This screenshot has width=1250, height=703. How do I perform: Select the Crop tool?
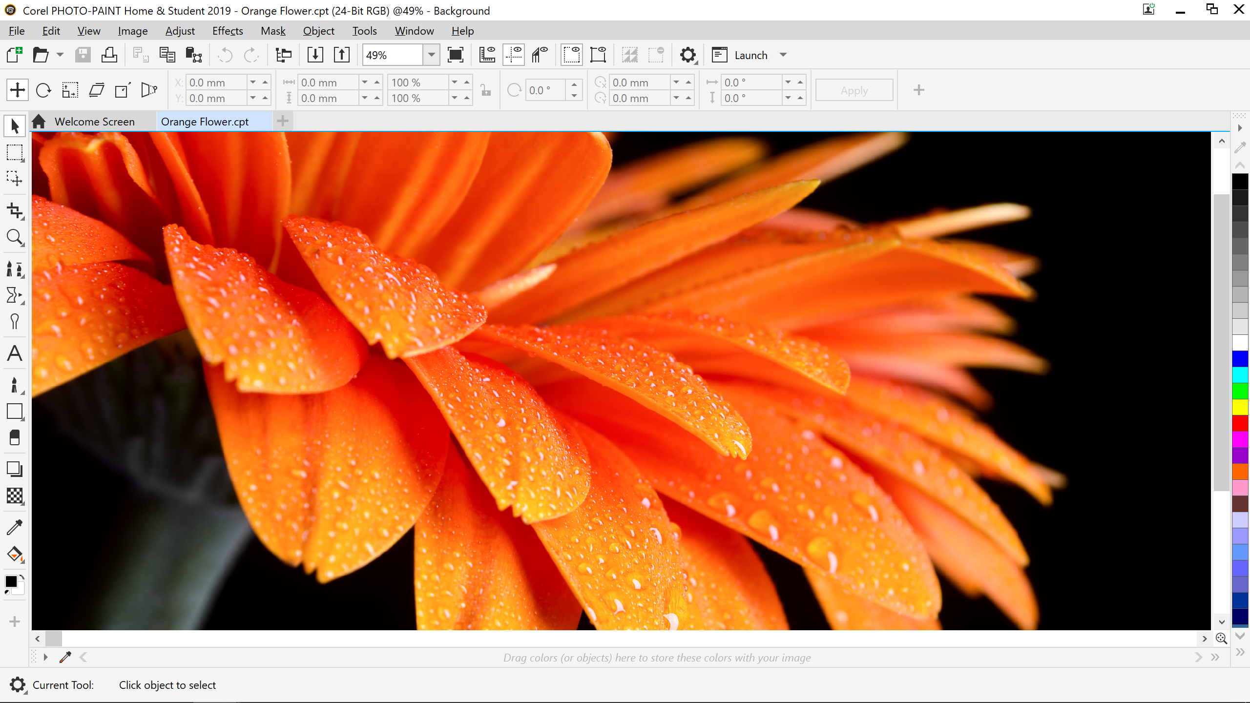click(14, 211)
